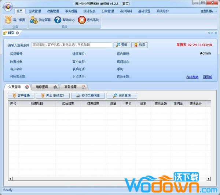Click the 数量 column header
The image size is (220, 195).
pos(113,103)
